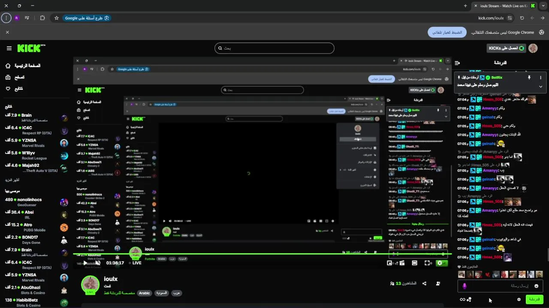Go to the Home page sidebar item
This screenshot has height=308, width=549.
coord(24,66)
